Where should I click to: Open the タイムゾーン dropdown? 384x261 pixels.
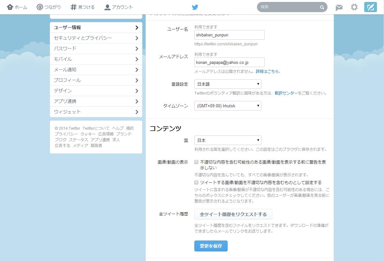coord(228,106)
